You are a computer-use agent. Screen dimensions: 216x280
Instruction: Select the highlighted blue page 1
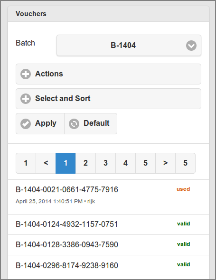pyautogui.click(x=66, y=163)
